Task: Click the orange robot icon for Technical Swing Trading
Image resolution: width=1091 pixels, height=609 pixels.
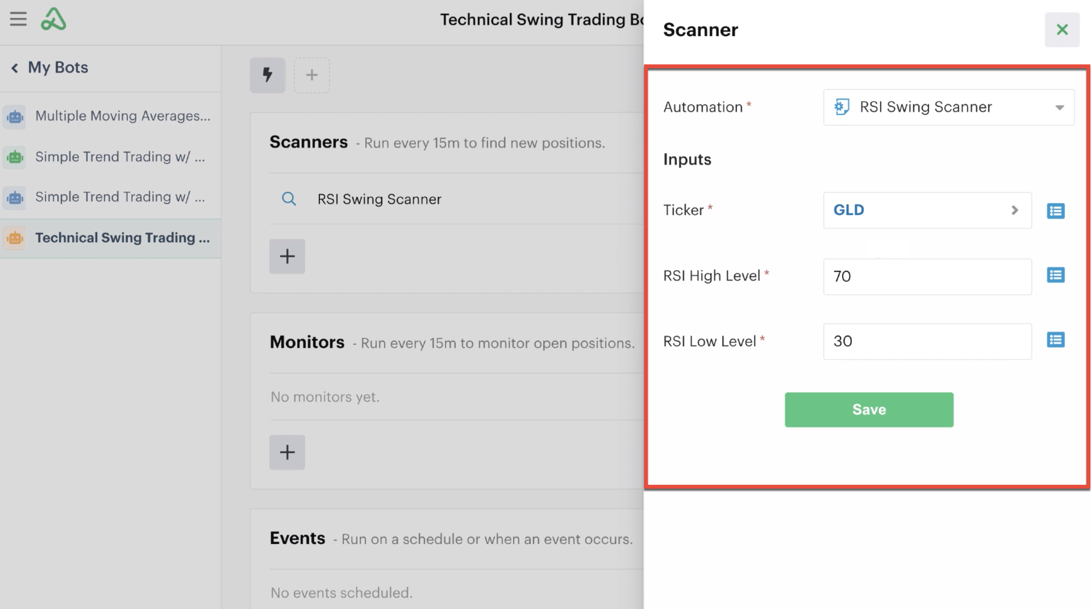Action: point(15,238)
